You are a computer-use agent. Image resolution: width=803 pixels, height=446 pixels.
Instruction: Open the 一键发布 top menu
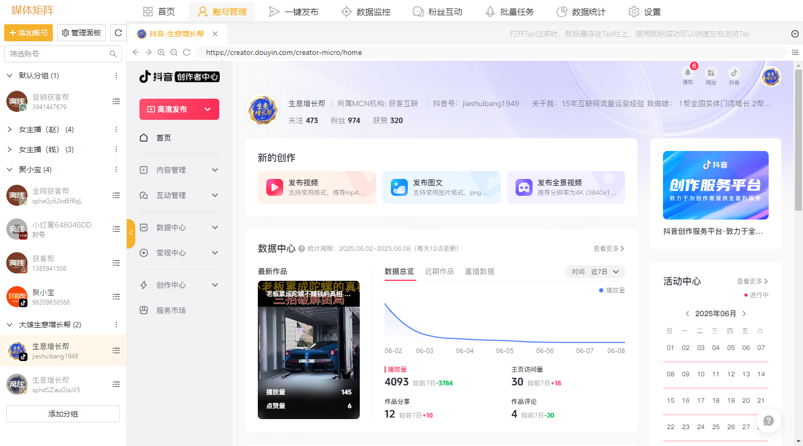[294, 12]
